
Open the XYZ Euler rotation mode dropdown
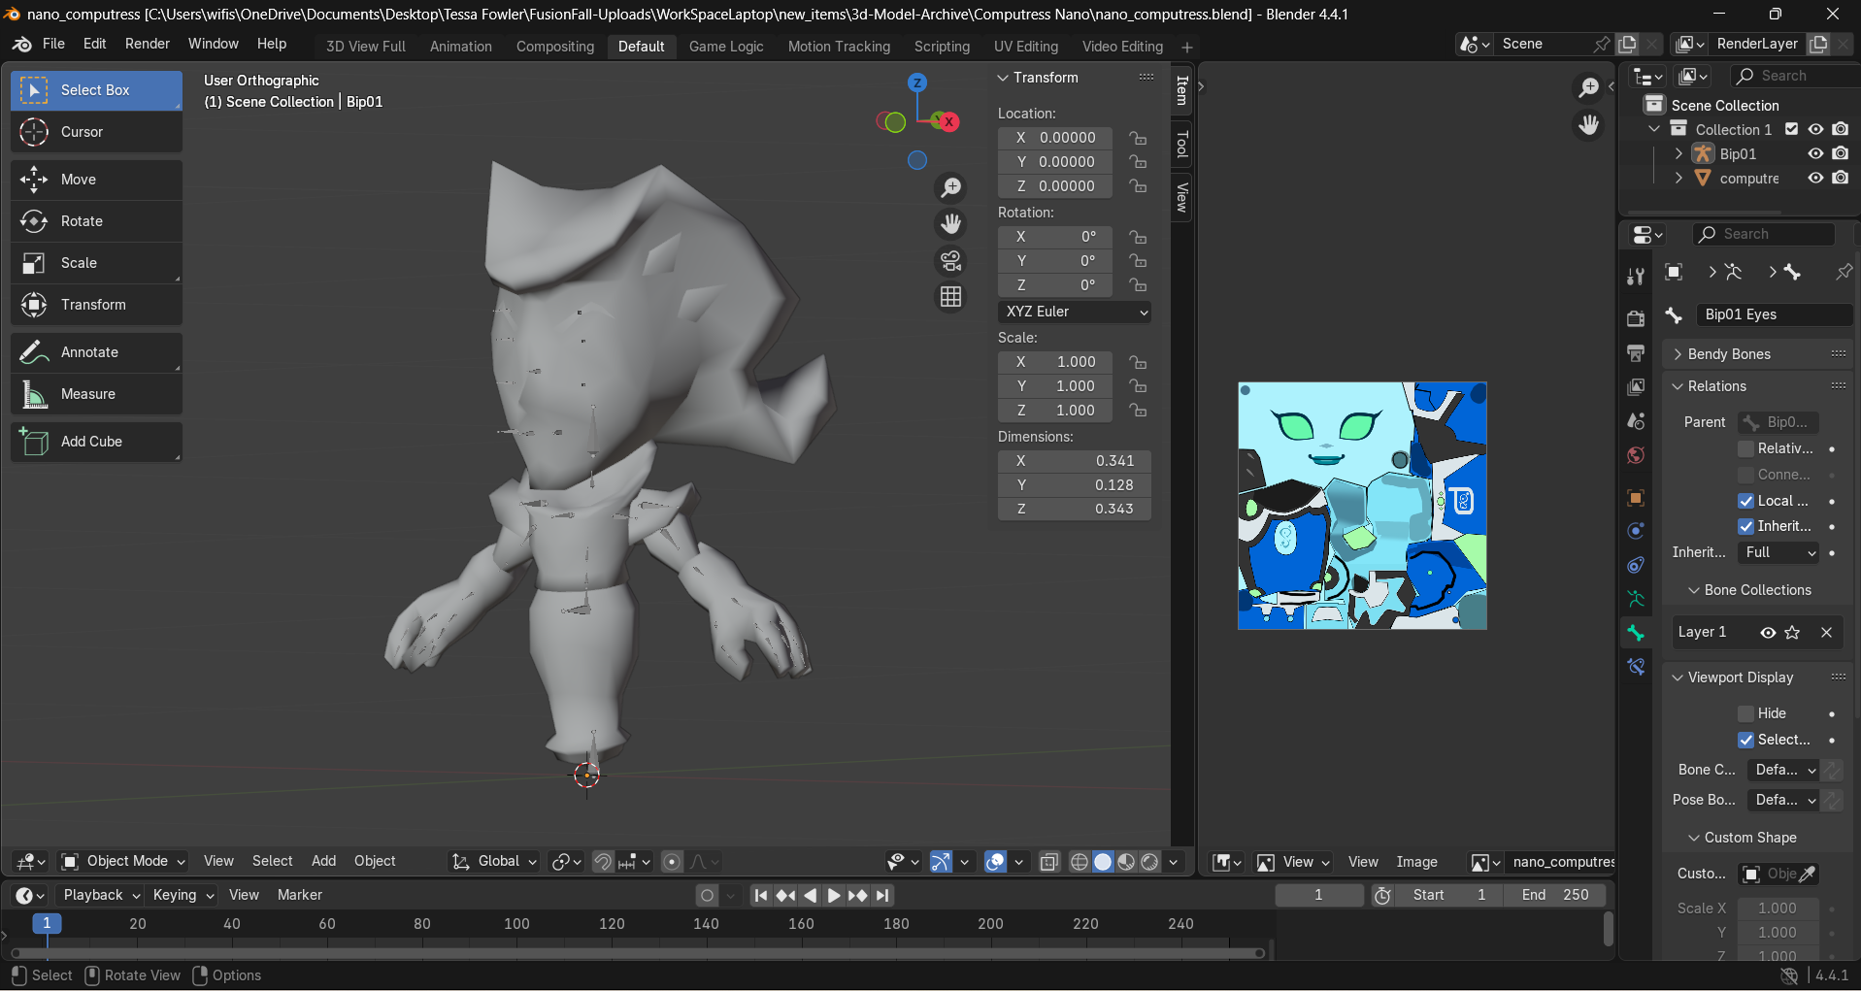pos(1075,312)
